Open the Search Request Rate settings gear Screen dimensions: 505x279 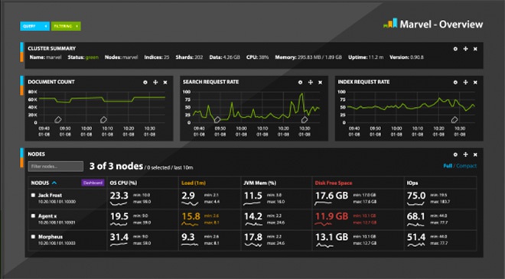pyautogui.click(x=300, y=83)
